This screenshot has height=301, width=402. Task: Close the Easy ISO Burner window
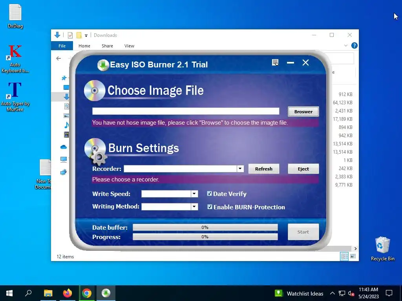click(x=305, y=62)
